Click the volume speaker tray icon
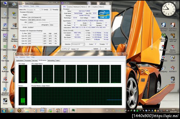 click(167, 111)
